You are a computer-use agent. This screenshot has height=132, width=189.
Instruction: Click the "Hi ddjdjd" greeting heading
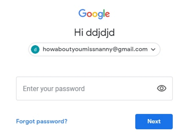coord(94,33)
